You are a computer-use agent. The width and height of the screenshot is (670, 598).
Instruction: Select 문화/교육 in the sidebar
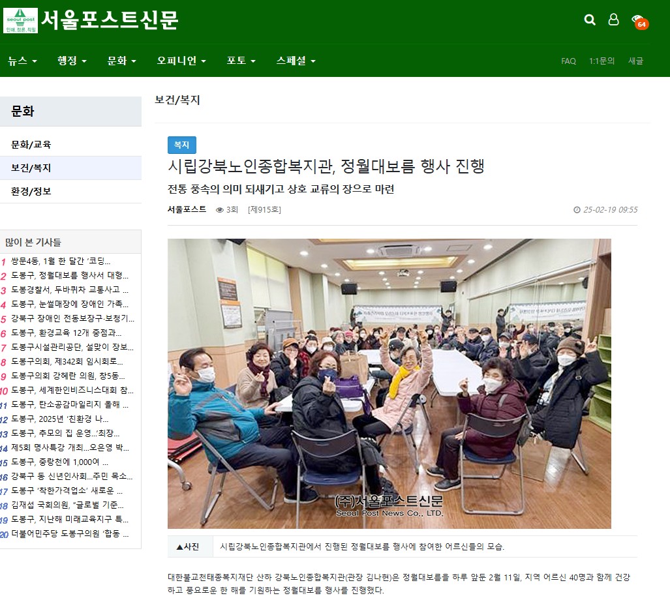click(31, 144)
